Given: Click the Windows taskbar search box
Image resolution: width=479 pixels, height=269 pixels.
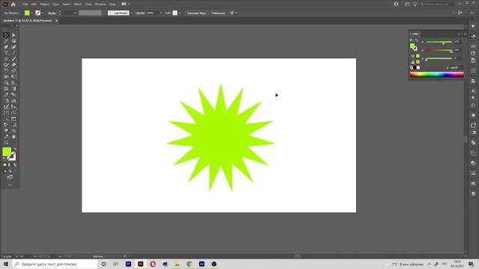Looking at the screenshot, I should click(55, 264).
